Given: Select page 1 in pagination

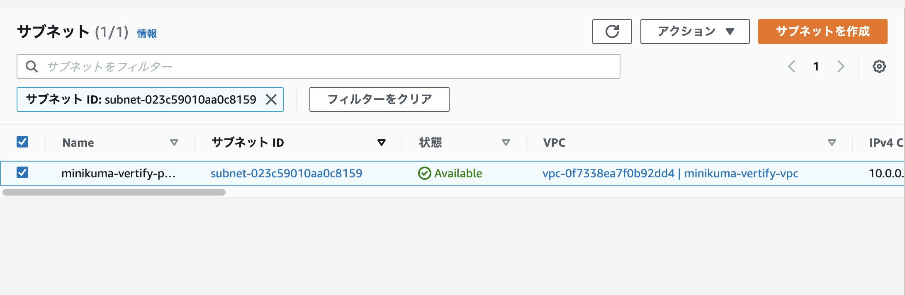Looking at the screenshot, I should [816, 66].
